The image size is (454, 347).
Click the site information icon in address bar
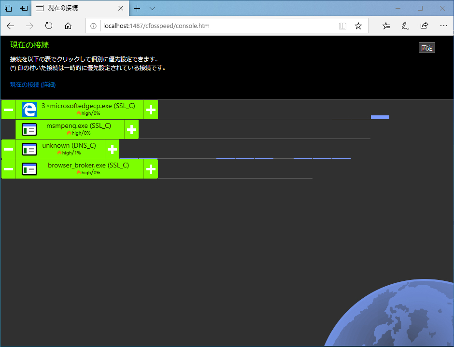click(x=93, y=26)
